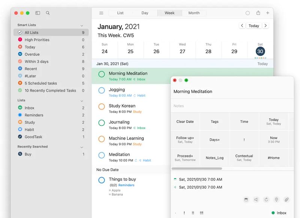300x218 pixels.
Task: Click the alarm speaker icon in detail
Action: pyautogui.click(x=256, y=200)
